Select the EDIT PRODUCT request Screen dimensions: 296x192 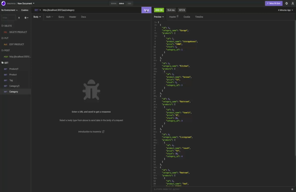pos(15,45)
